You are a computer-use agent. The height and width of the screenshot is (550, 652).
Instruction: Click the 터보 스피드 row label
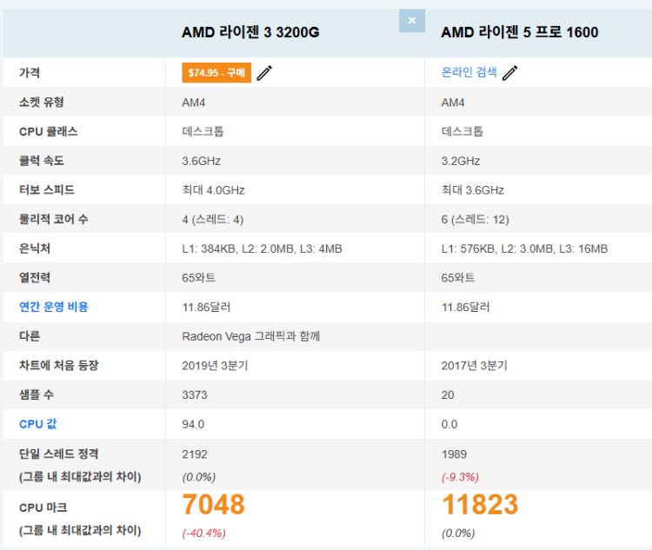47,190
